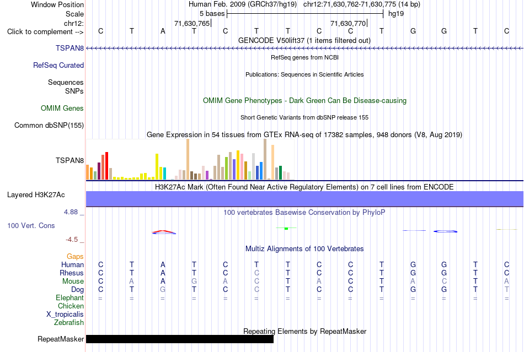The width and height of the screenshot is (524, 352).
Task: Click 'Multiz Alignments of 100 Vertebrates' title
Action: pyautogui.click(x=304, y=248)
